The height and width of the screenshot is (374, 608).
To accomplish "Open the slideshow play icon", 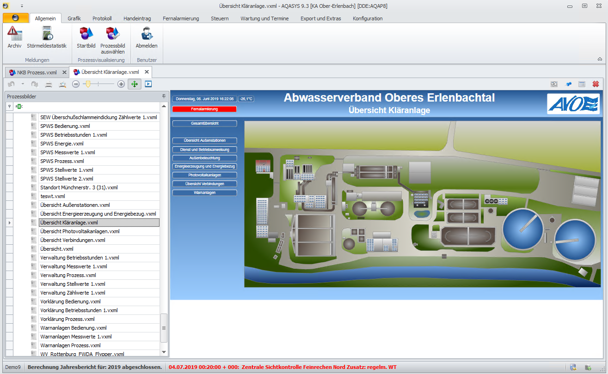I will [148, 84].
